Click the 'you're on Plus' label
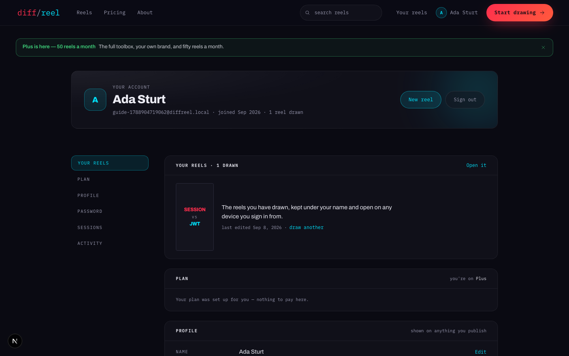This screenshot has width=569, height=356. [468, 278]
